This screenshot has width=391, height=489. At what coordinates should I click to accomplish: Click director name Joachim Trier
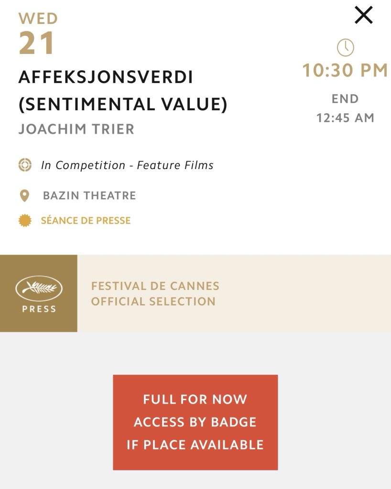(x=76, y=129)
